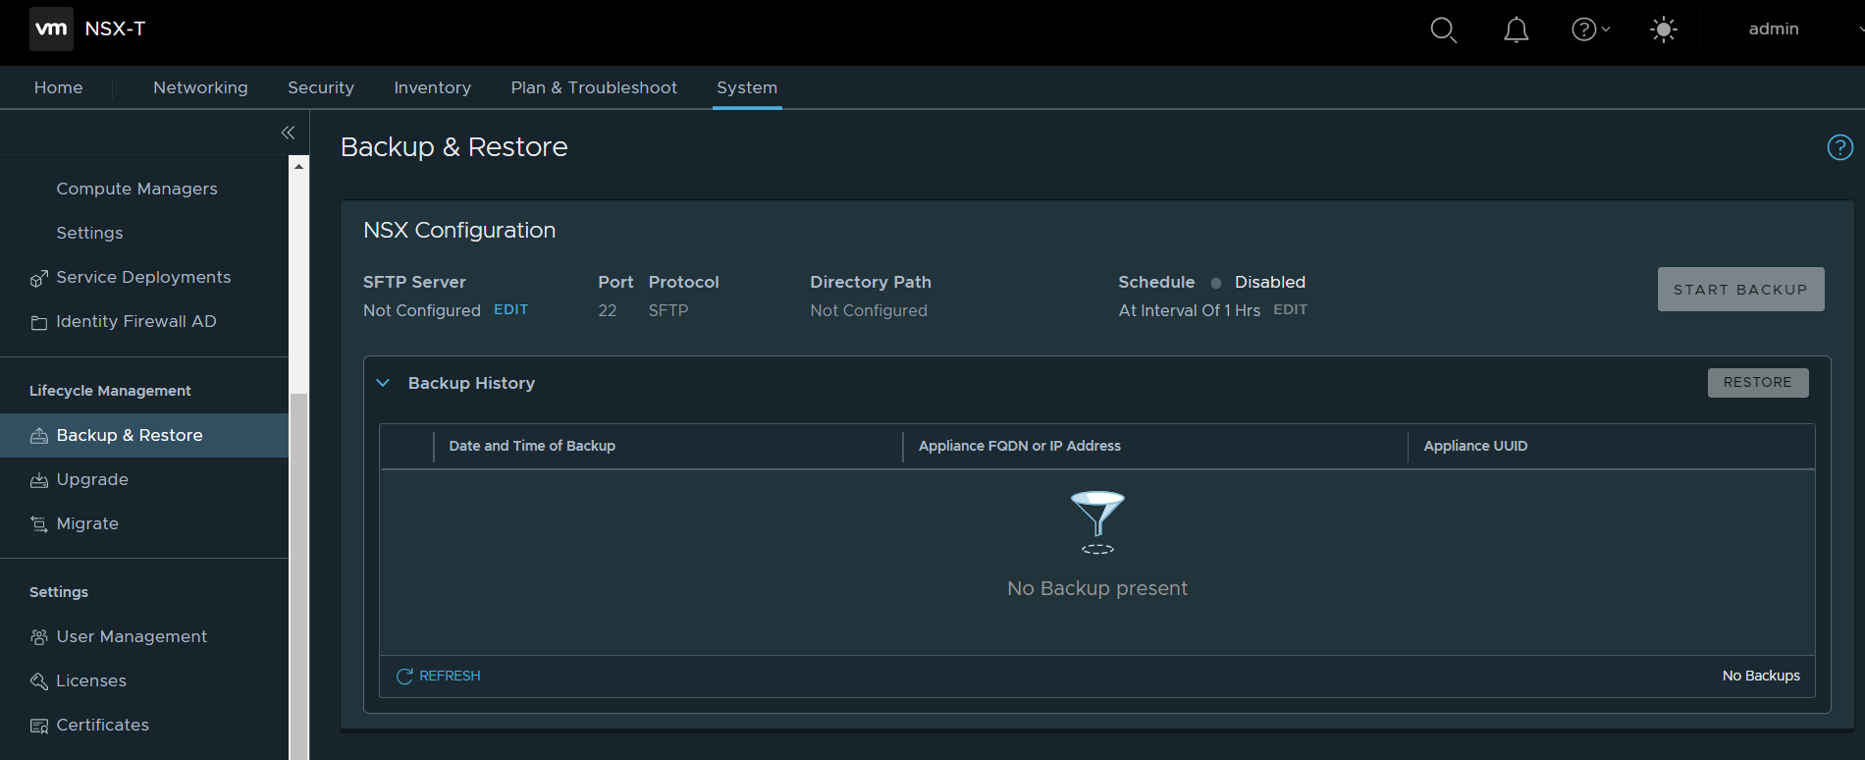Click the 'Not Configured' directory path value
Image resolution: width=1865 pixels, height=760 pixels.
[x=869, y=310]
